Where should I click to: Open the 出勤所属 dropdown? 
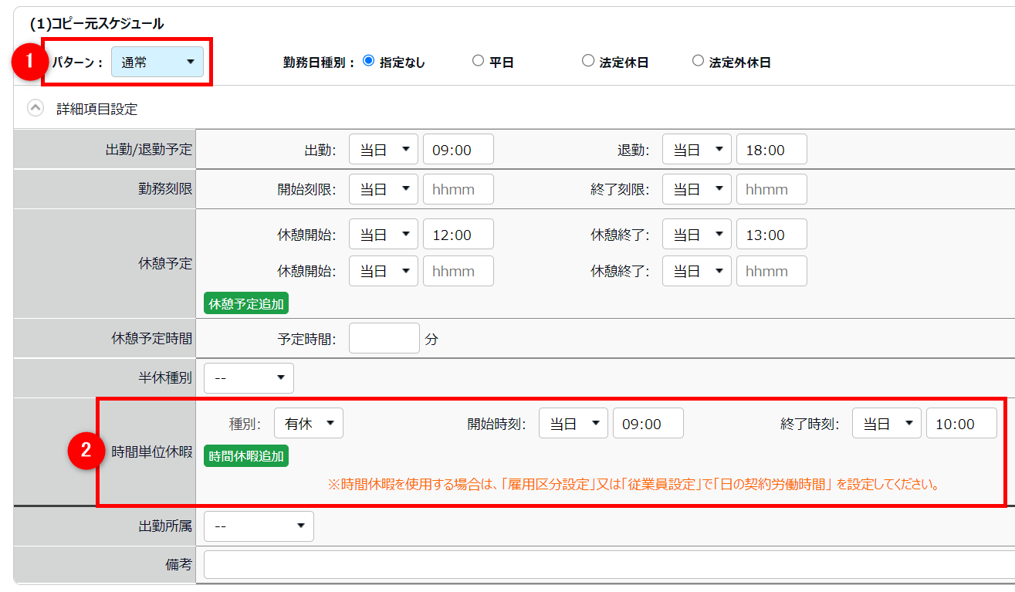click(259, 526)
